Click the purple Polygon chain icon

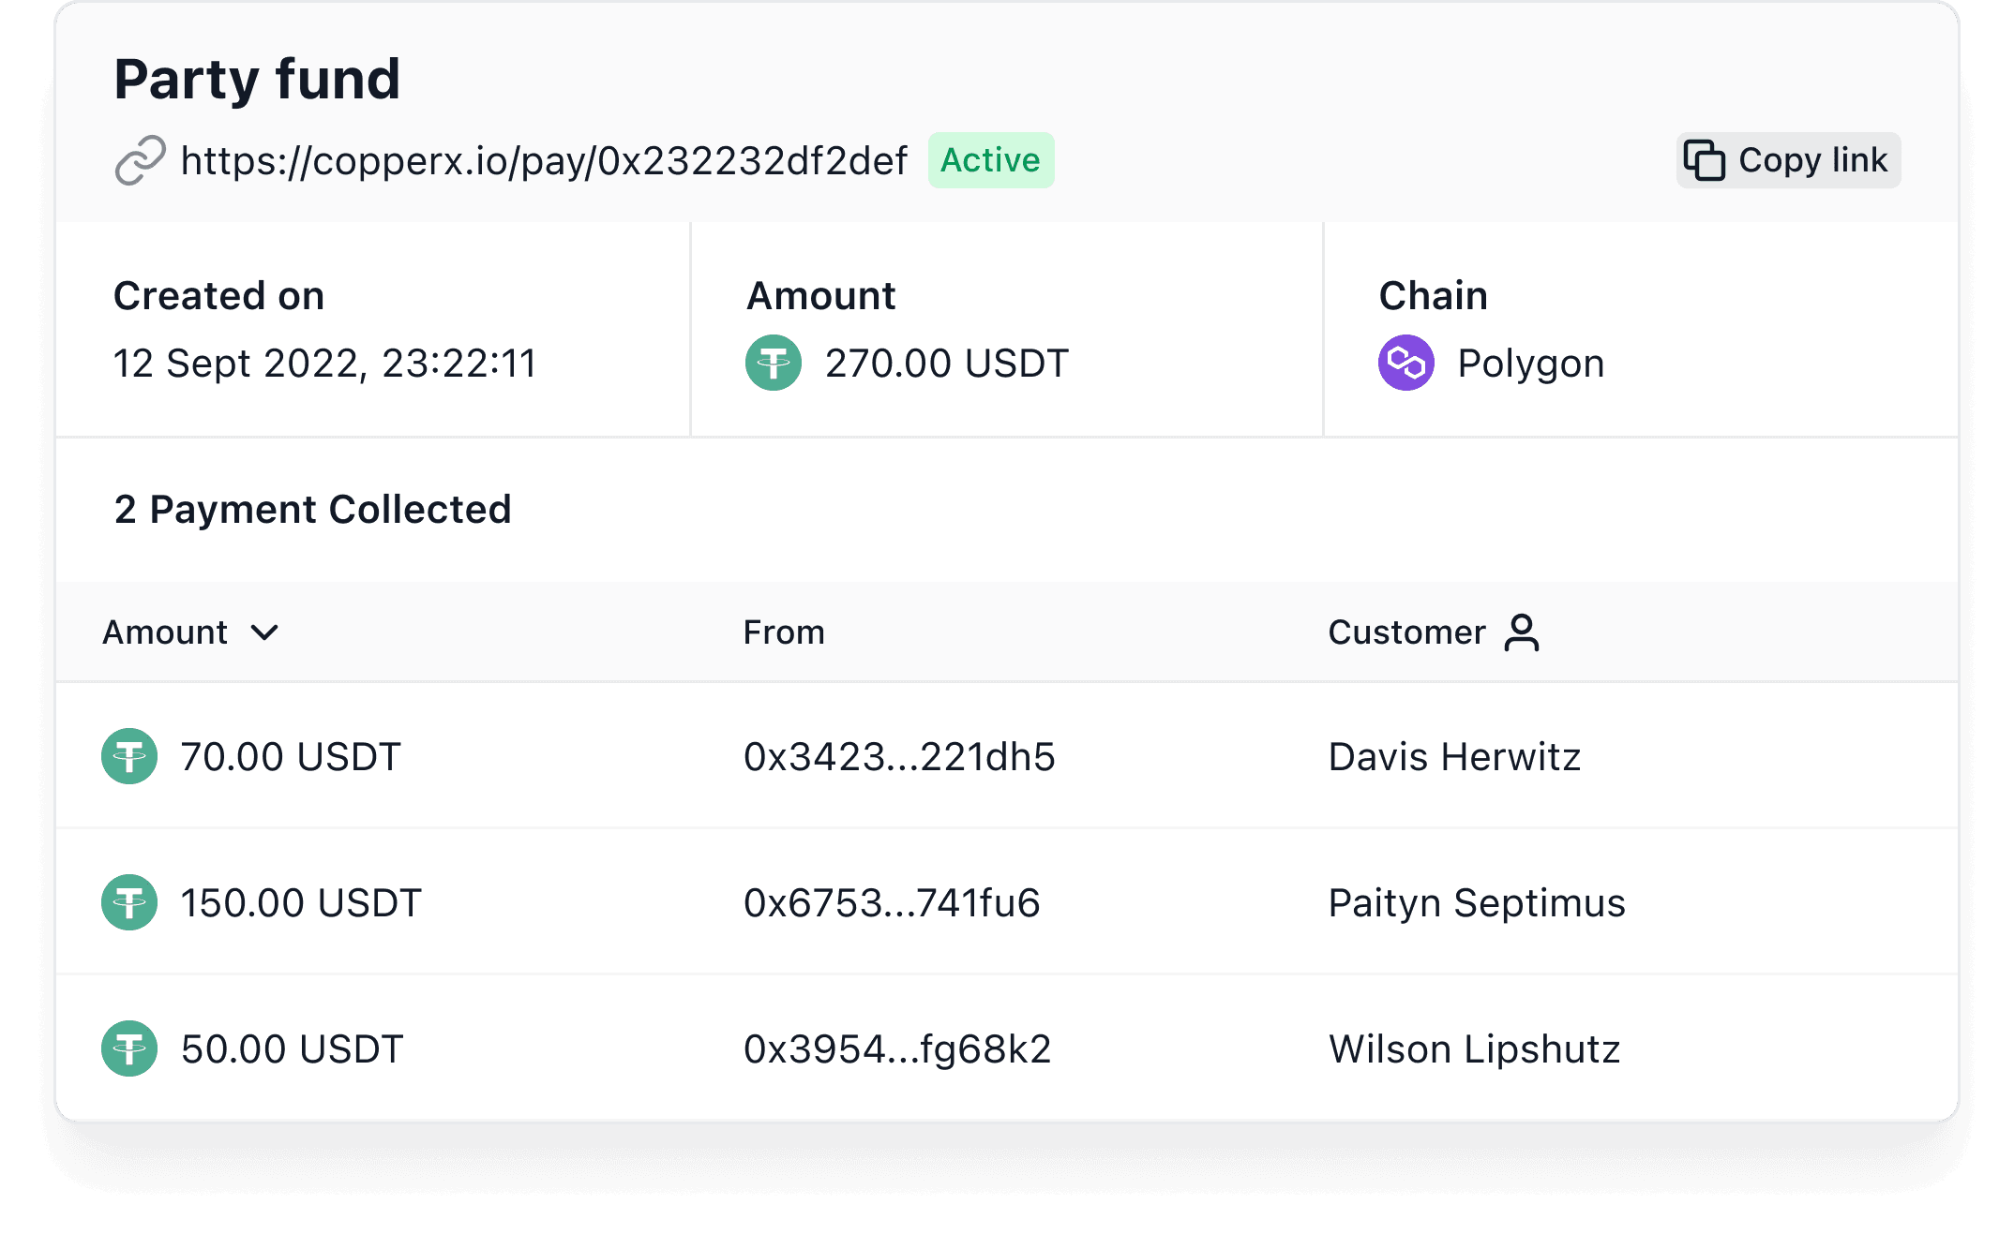coord(1406,363)
